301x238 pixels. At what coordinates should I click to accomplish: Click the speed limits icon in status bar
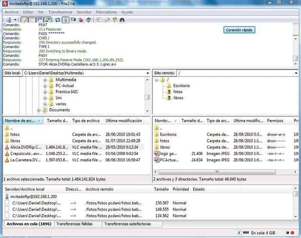[246, 233]
